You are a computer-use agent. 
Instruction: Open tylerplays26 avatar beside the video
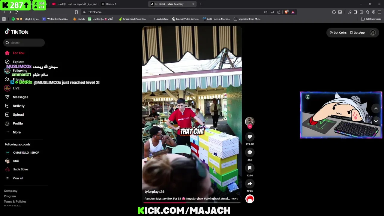[x=250, y=121]
